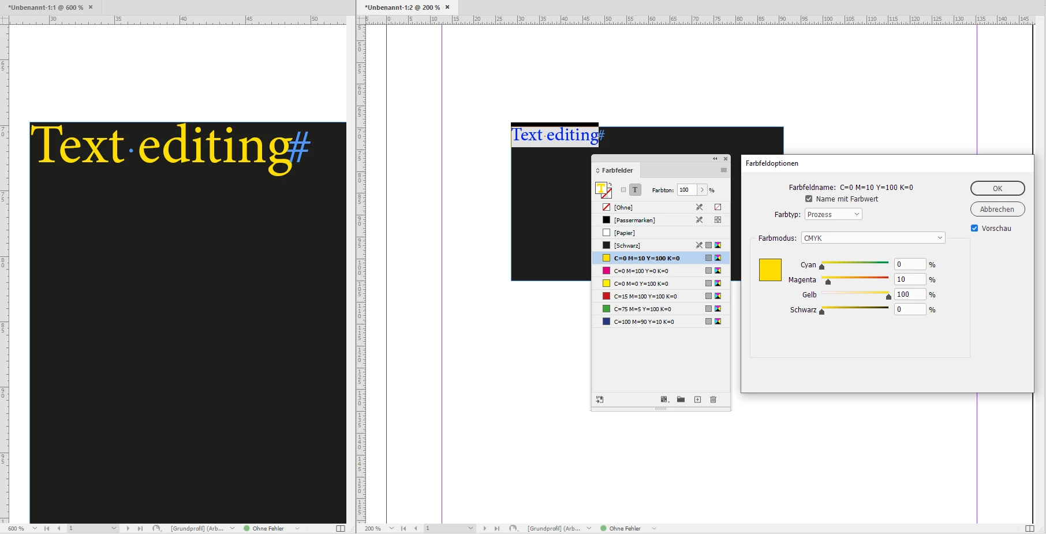Click yellow color preview in Farbfeldoptionen

pos(770,270)
